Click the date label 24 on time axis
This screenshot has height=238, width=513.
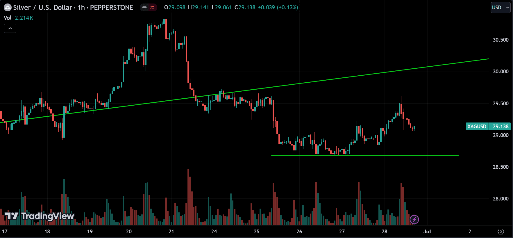tap(214, 232)
